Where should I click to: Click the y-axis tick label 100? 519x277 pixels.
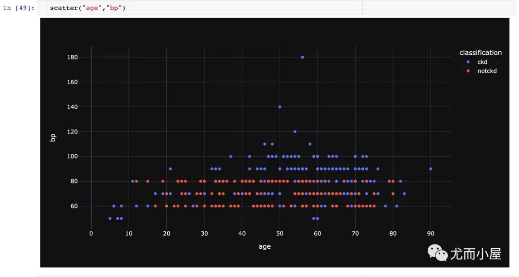pyautogui.click(x=72, y=157)
